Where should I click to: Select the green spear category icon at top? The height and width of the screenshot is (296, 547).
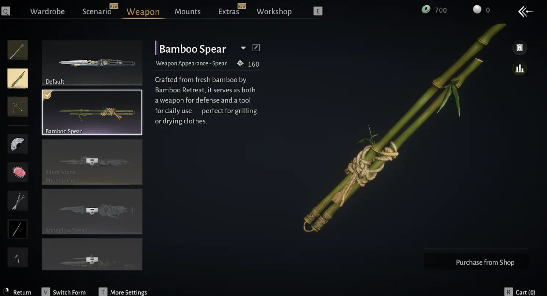18,50
